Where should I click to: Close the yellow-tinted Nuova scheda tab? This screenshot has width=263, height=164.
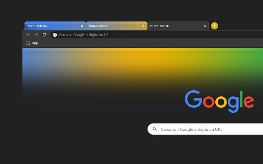click(143, 26)
